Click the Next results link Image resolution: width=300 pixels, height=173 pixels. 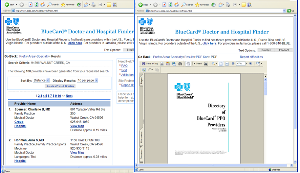(x=69, y=96)
